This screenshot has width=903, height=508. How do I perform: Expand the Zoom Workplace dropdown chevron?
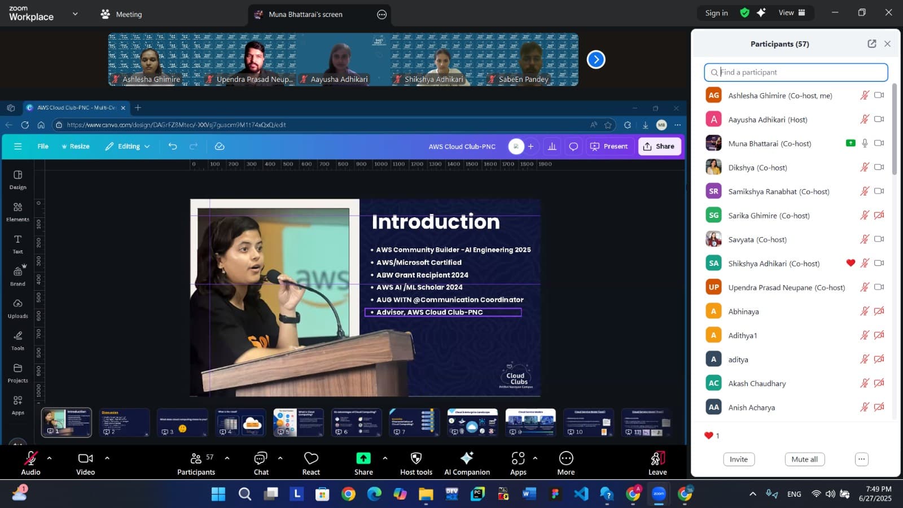click(x=75, y=14)
